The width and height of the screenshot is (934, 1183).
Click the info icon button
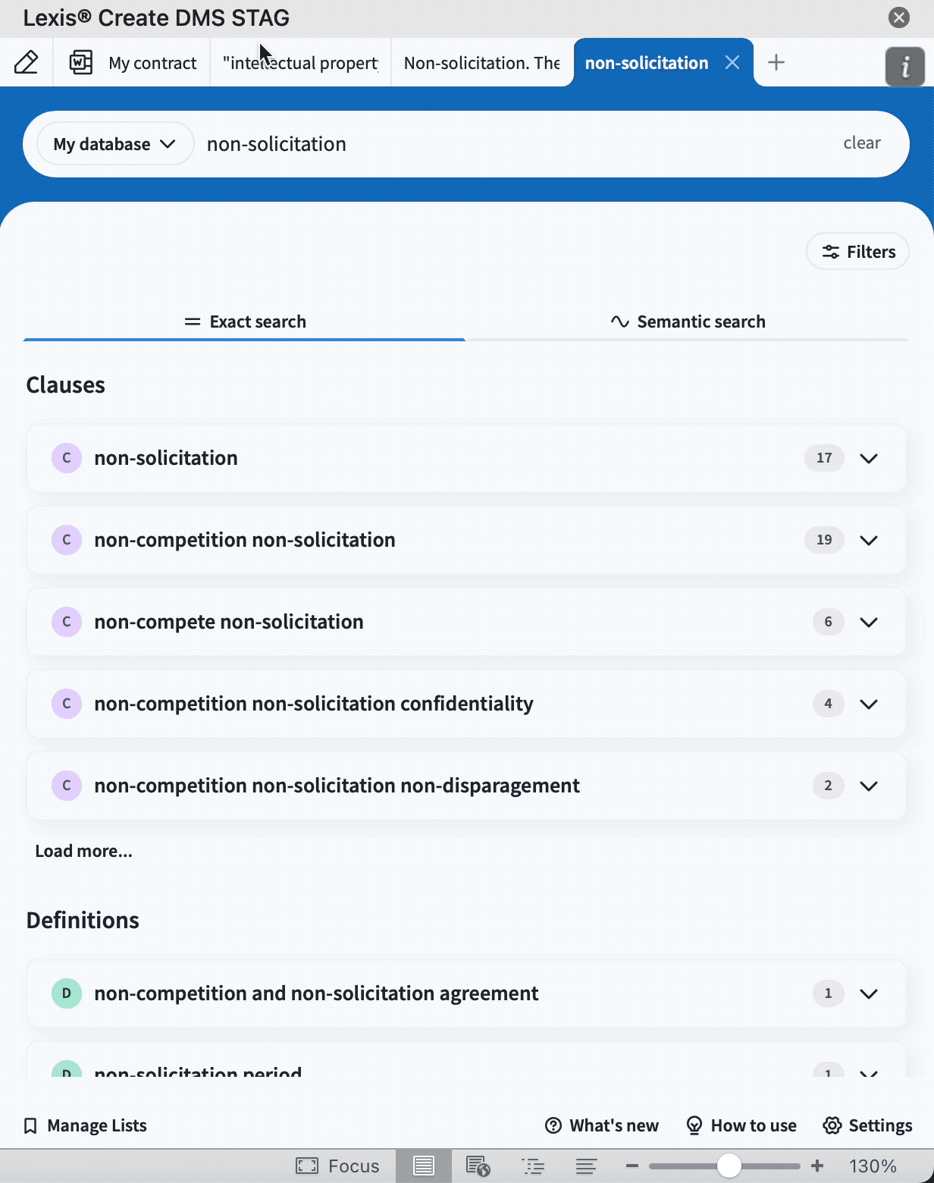[904, 67]
